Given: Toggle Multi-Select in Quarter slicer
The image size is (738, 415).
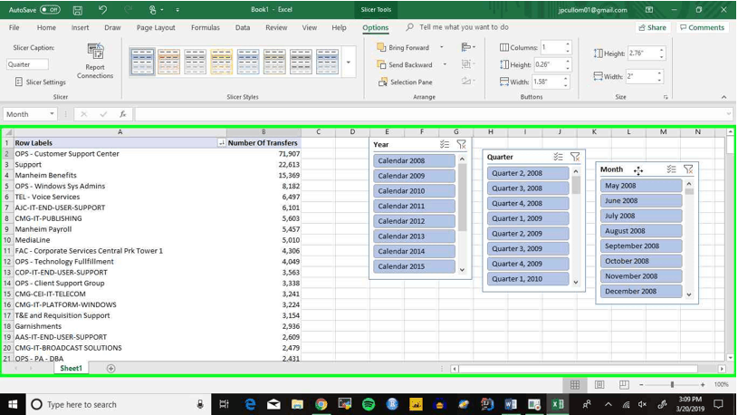Looking at the screenshot, I should [x=558, y=157].
